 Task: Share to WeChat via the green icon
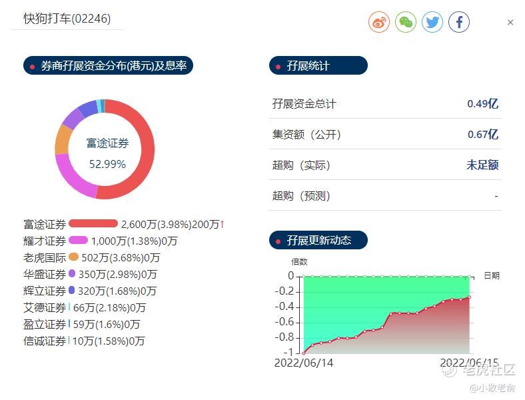click(x=406, y=22)
